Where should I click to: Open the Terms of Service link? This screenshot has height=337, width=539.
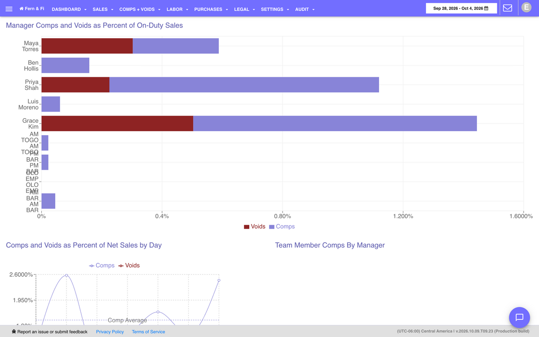(x=148, y=332)
